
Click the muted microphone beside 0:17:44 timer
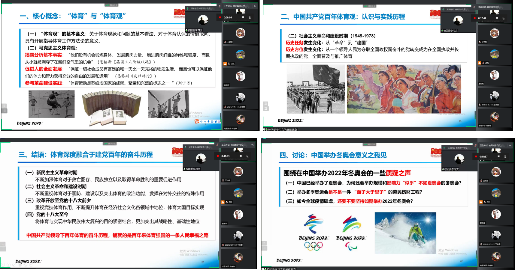(504, 18)
